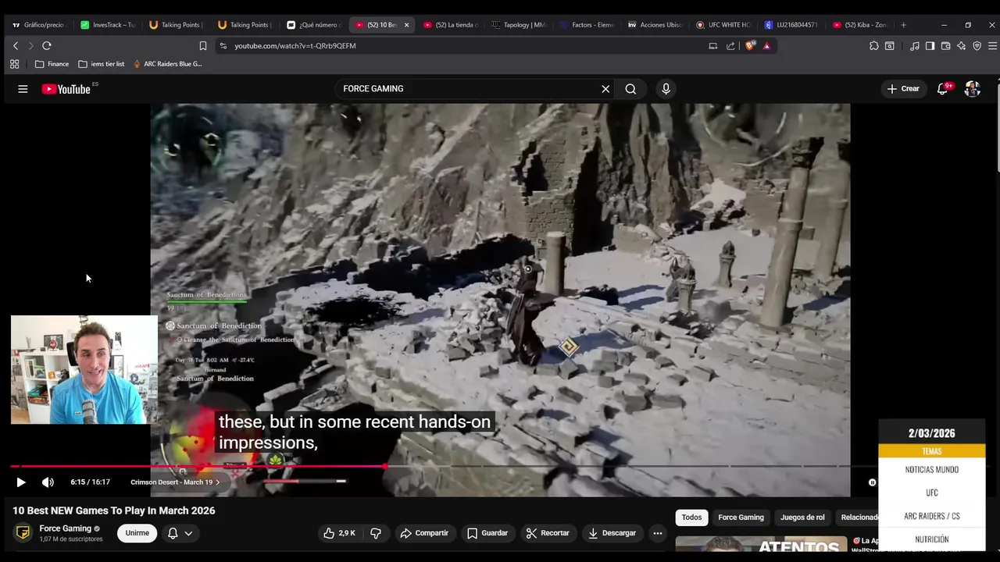The height and width of the screenshot is (562, 1000).
Task: Toggle autoplay switch in player
Action: tap(873, 482)
